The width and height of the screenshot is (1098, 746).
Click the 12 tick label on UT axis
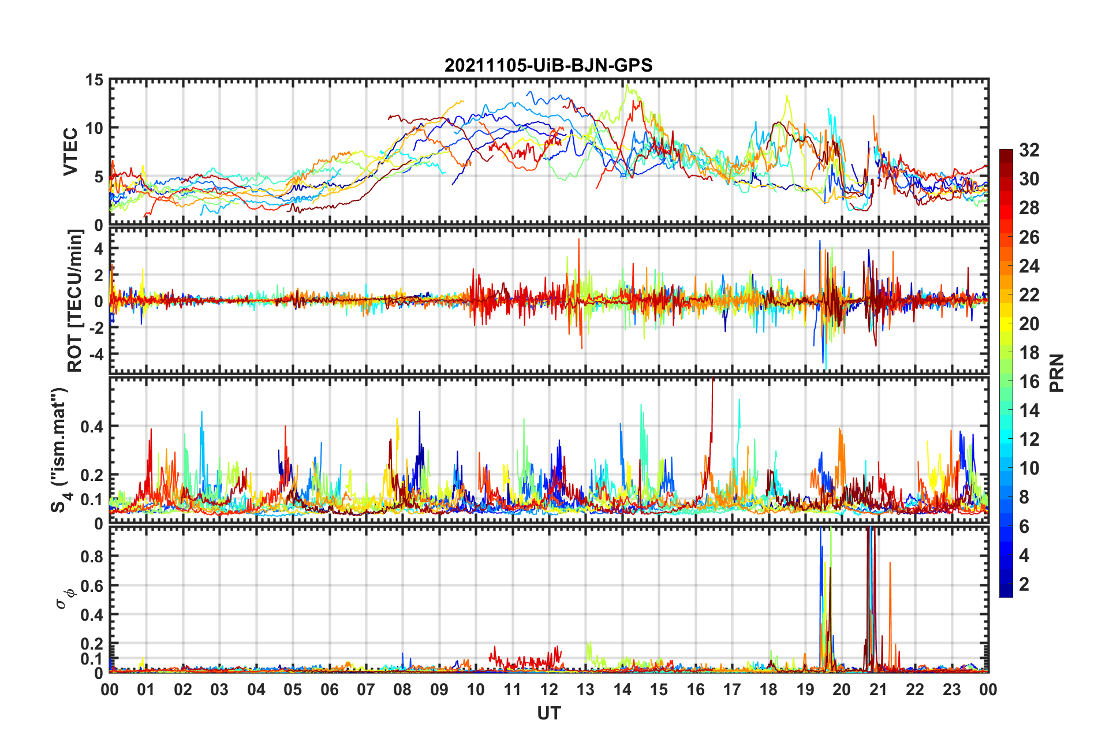pos(549,689)
